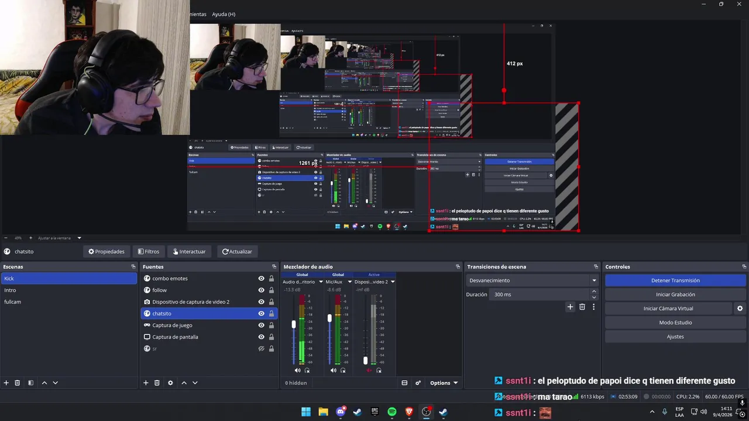Toggle lock on follow source
The height and width of the screenshot is (421, 749).
tap(272, 290)
